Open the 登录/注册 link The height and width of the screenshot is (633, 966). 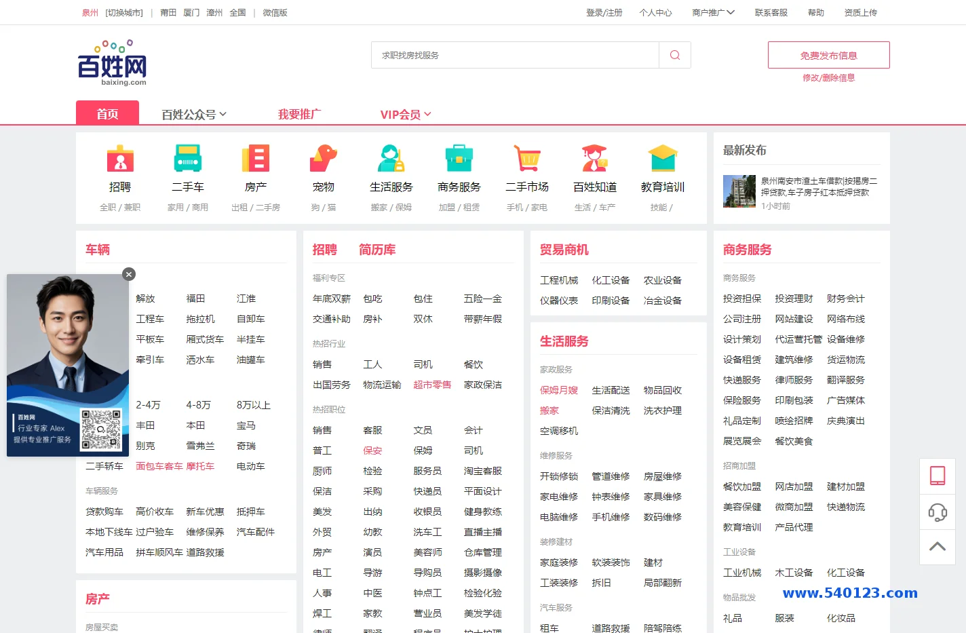[x=604, y=12]
